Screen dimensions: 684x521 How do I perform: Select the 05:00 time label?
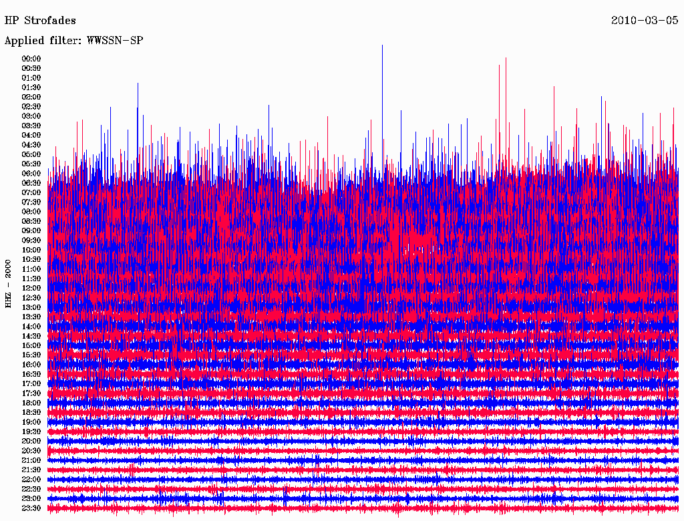point(31,154)
